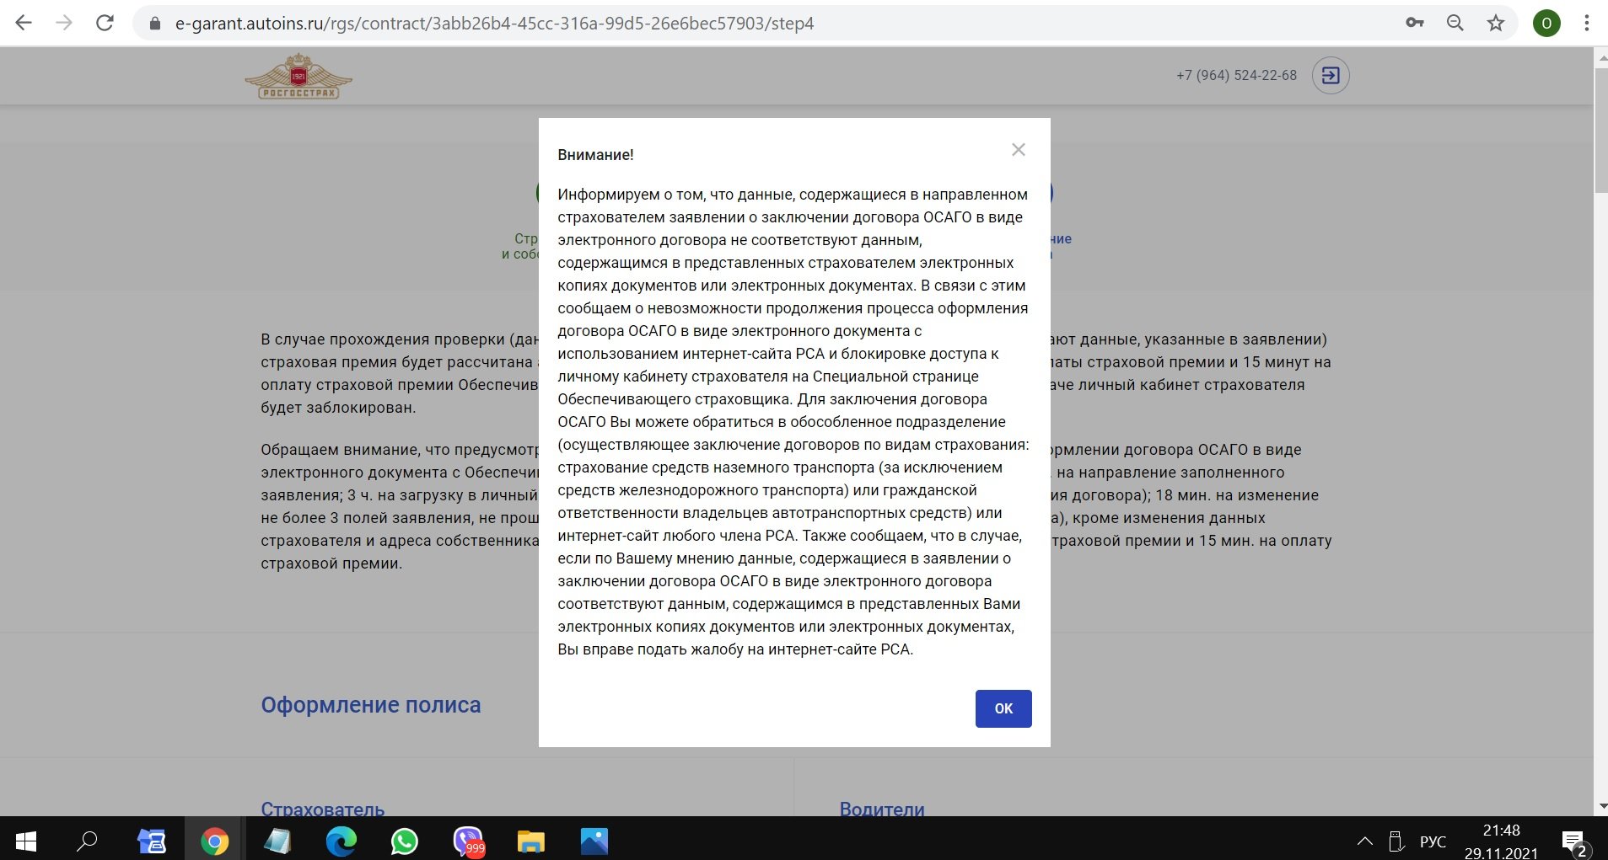Click the zoom magnifier icon in address bar

point(1455,23)
